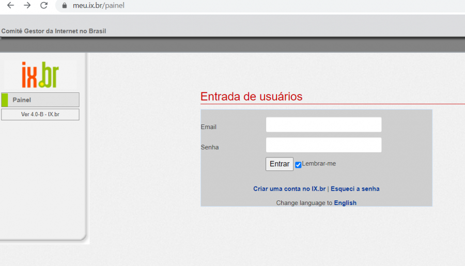Open the Painel sidebar menu item
The height and width of the screenshot is (266, 465).
(40, 100)
